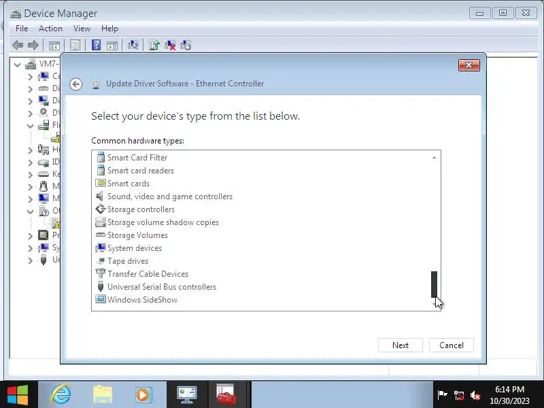Select Storage volume shadow copies icon

point(101,222)
